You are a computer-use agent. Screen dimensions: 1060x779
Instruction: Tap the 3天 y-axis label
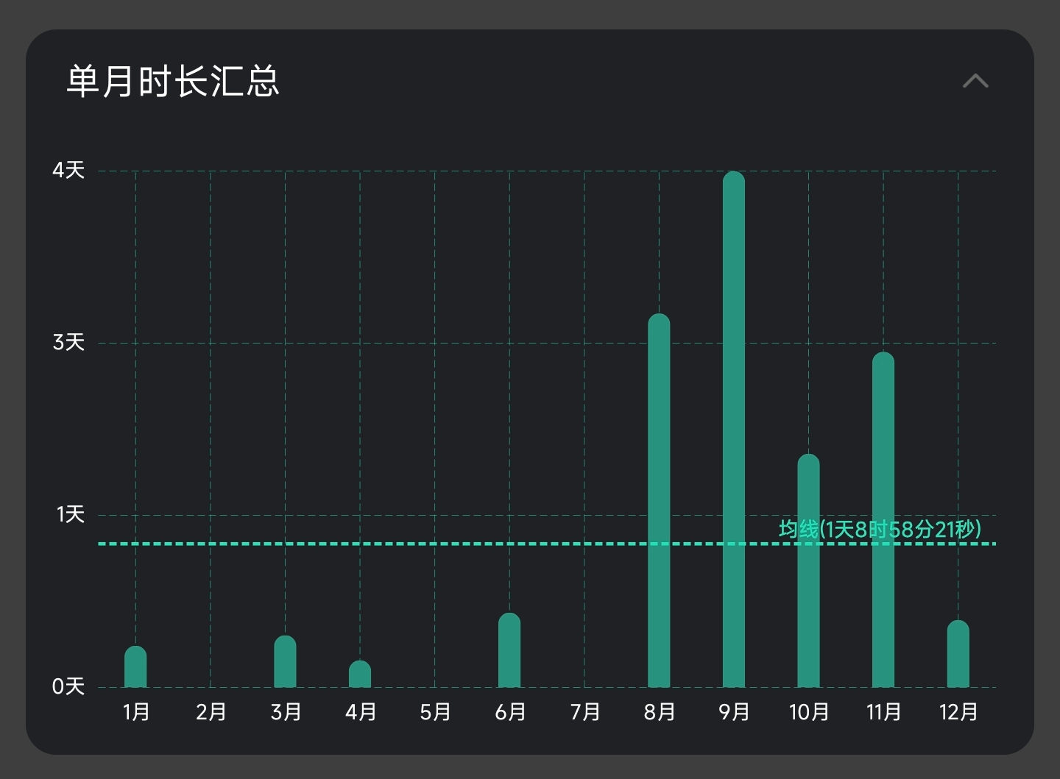click(68, 343)
